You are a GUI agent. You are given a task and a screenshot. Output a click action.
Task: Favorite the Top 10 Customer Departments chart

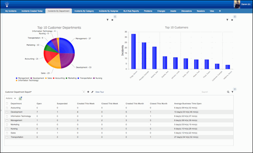112,20
